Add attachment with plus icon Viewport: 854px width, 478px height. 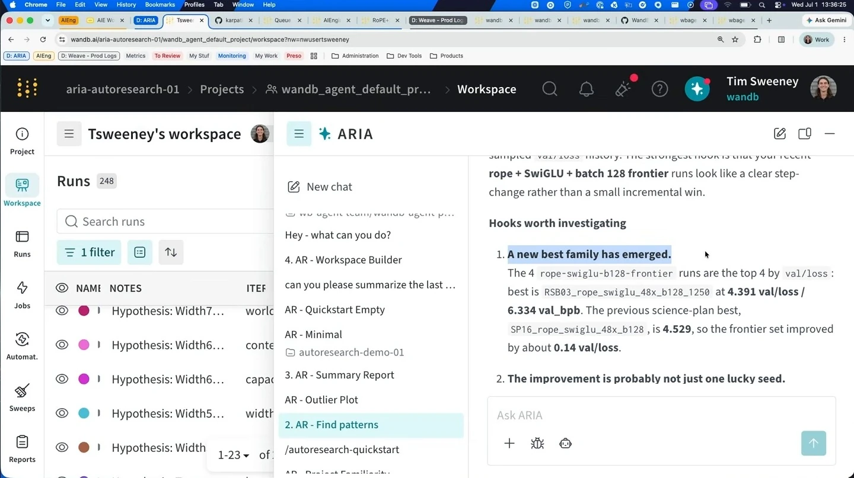[x=509, y=443]
